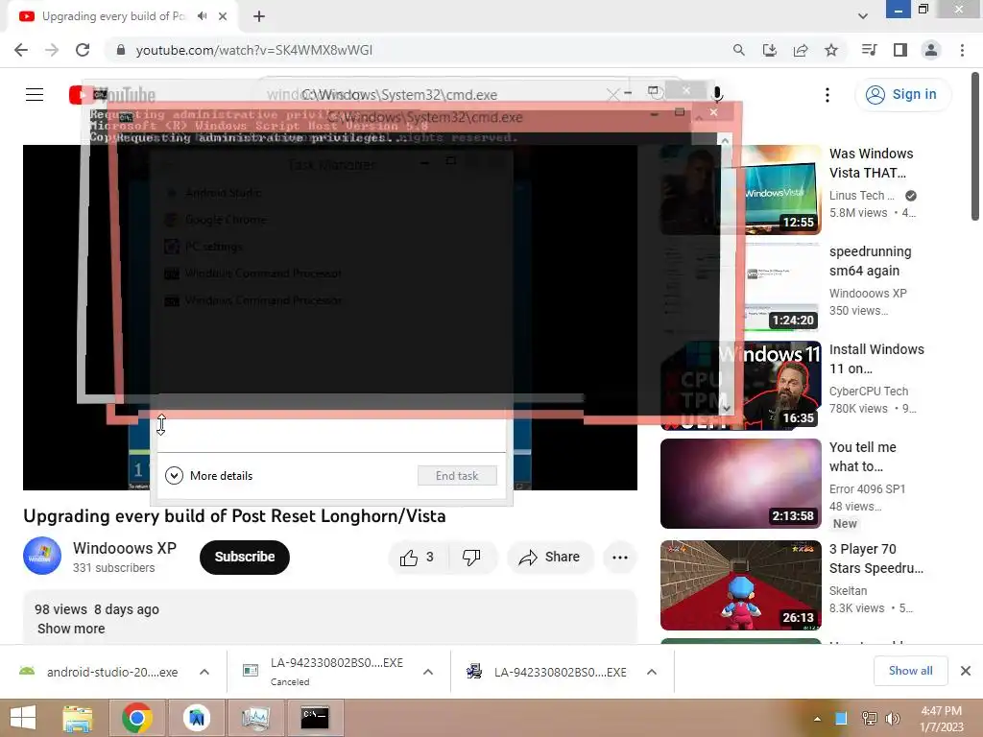Bookmark this page with star icon
The height and width of the screenshot is (737, 983).
tap(831, 50)
